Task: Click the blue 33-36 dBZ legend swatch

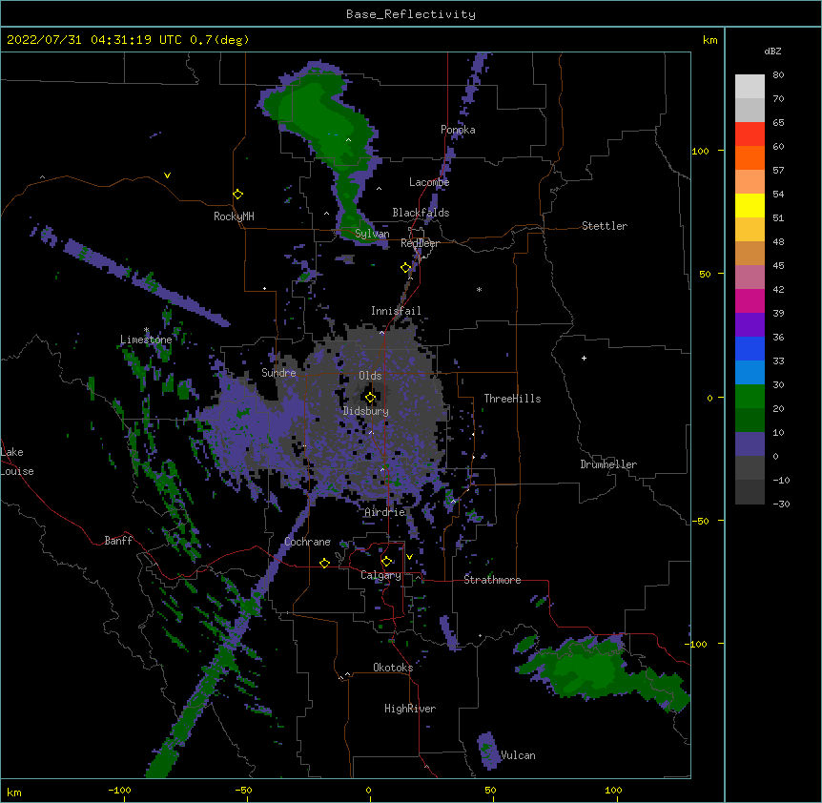Action: (x=750, y=348)
